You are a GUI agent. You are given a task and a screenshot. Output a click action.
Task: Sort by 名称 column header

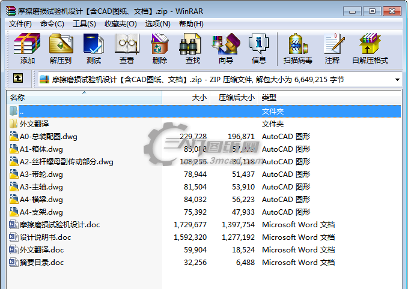point(84,97)
